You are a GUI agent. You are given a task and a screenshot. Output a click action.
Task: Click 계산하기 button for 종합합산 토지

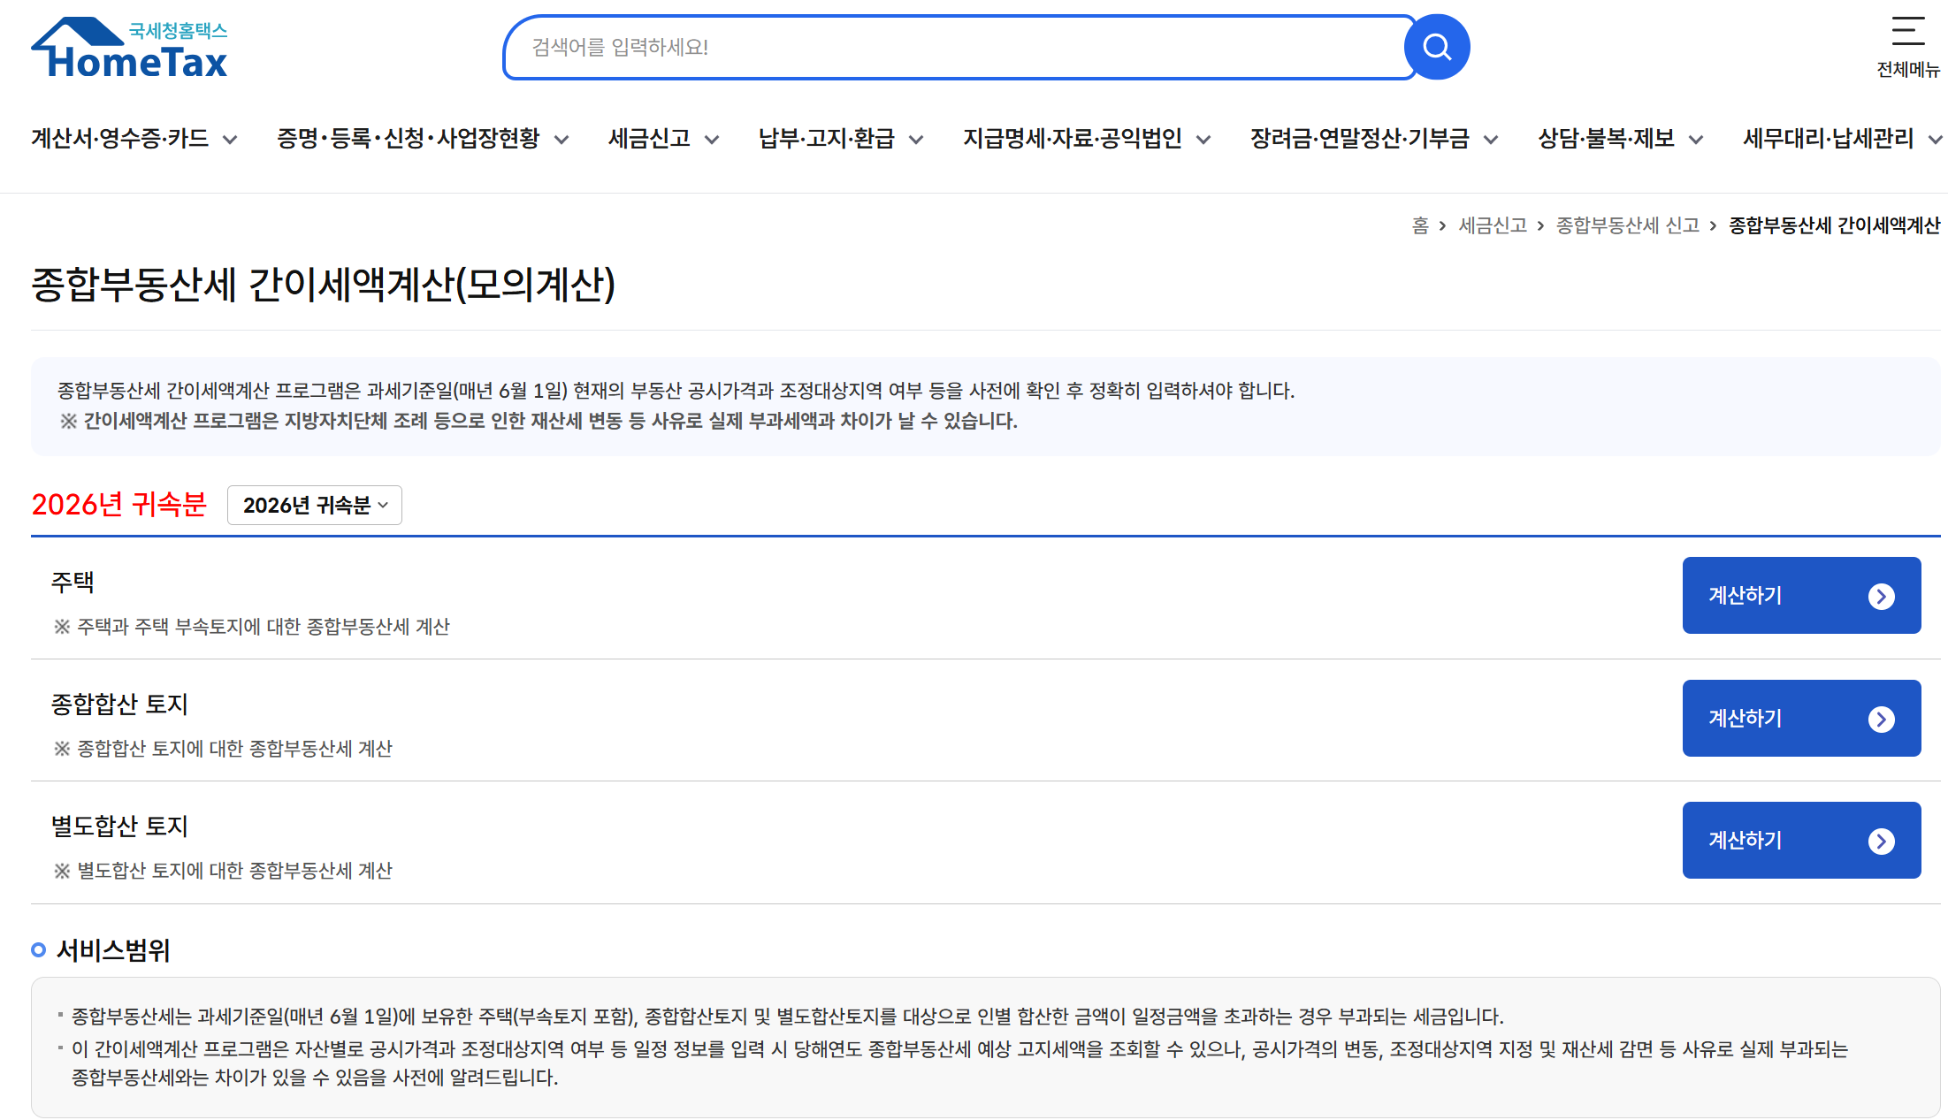point(1802,718)
